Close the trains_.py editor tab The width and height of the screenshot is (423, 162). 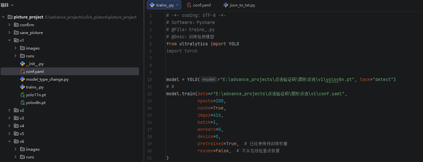click(x=177, y=5)
